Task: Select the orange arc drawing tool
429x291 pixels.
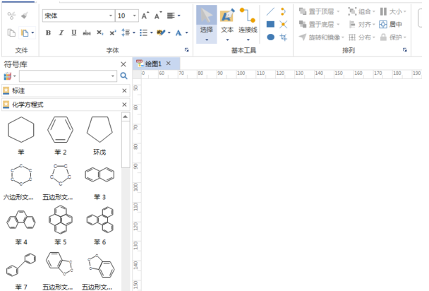Action: click(283, 11)
